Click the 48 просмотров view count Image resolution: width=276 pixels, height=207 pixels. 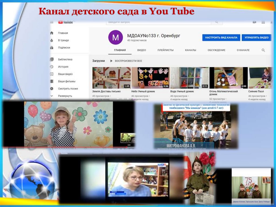click(179, 96)
